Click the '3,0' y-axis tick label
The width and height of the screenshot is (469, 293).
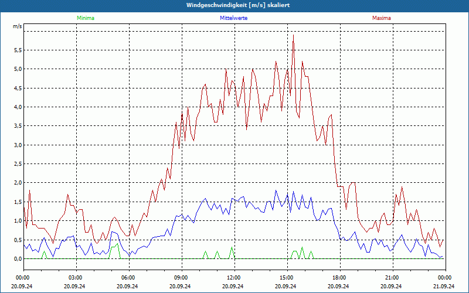(18, 145)
